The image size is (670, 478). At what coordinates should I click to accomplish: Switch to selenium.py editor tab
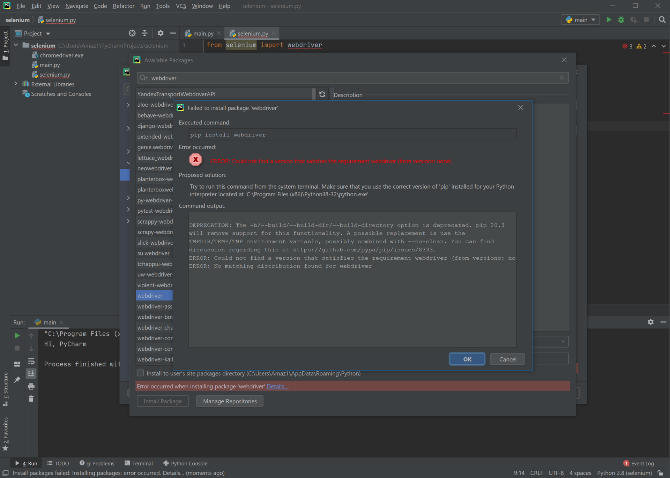click(x=253, y=33)
